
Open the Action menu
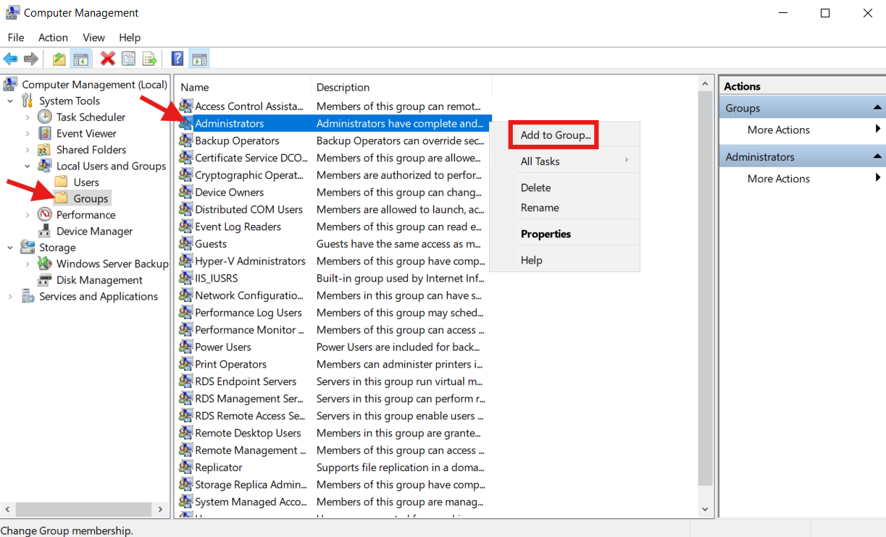pos(53,38)
